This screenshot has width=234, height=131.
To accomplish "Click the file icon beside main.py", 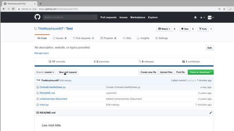I will click(x=37, y=105).
